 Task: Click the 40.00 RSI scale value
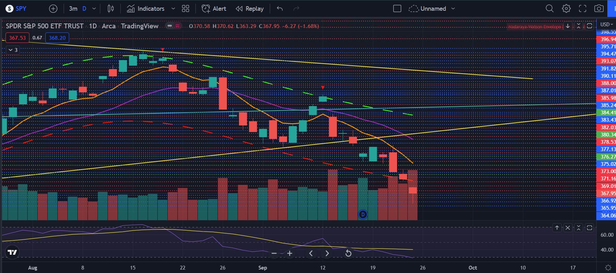tap(607, 250)
